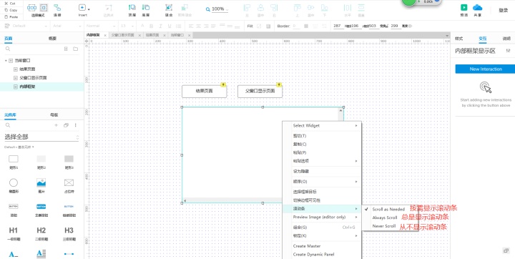Select the contained selection mode icon
The image size is (515, 259).
pyautogui.click(x=44, y=8)
